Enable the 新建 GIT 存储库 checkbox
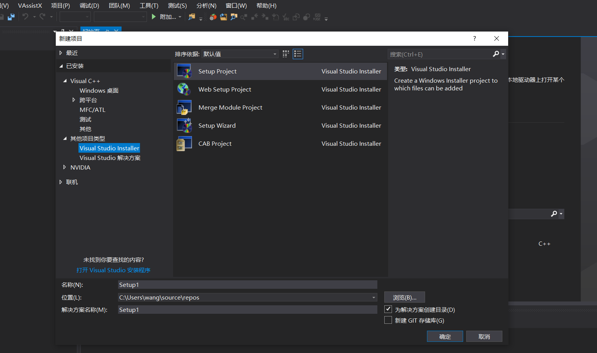This screenshot has height=353, width=597. pyautogui.click(x=388, y=320)
